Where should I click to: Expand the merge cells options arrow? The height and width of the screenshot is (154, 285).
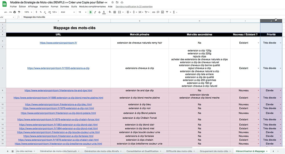[123, 12]
